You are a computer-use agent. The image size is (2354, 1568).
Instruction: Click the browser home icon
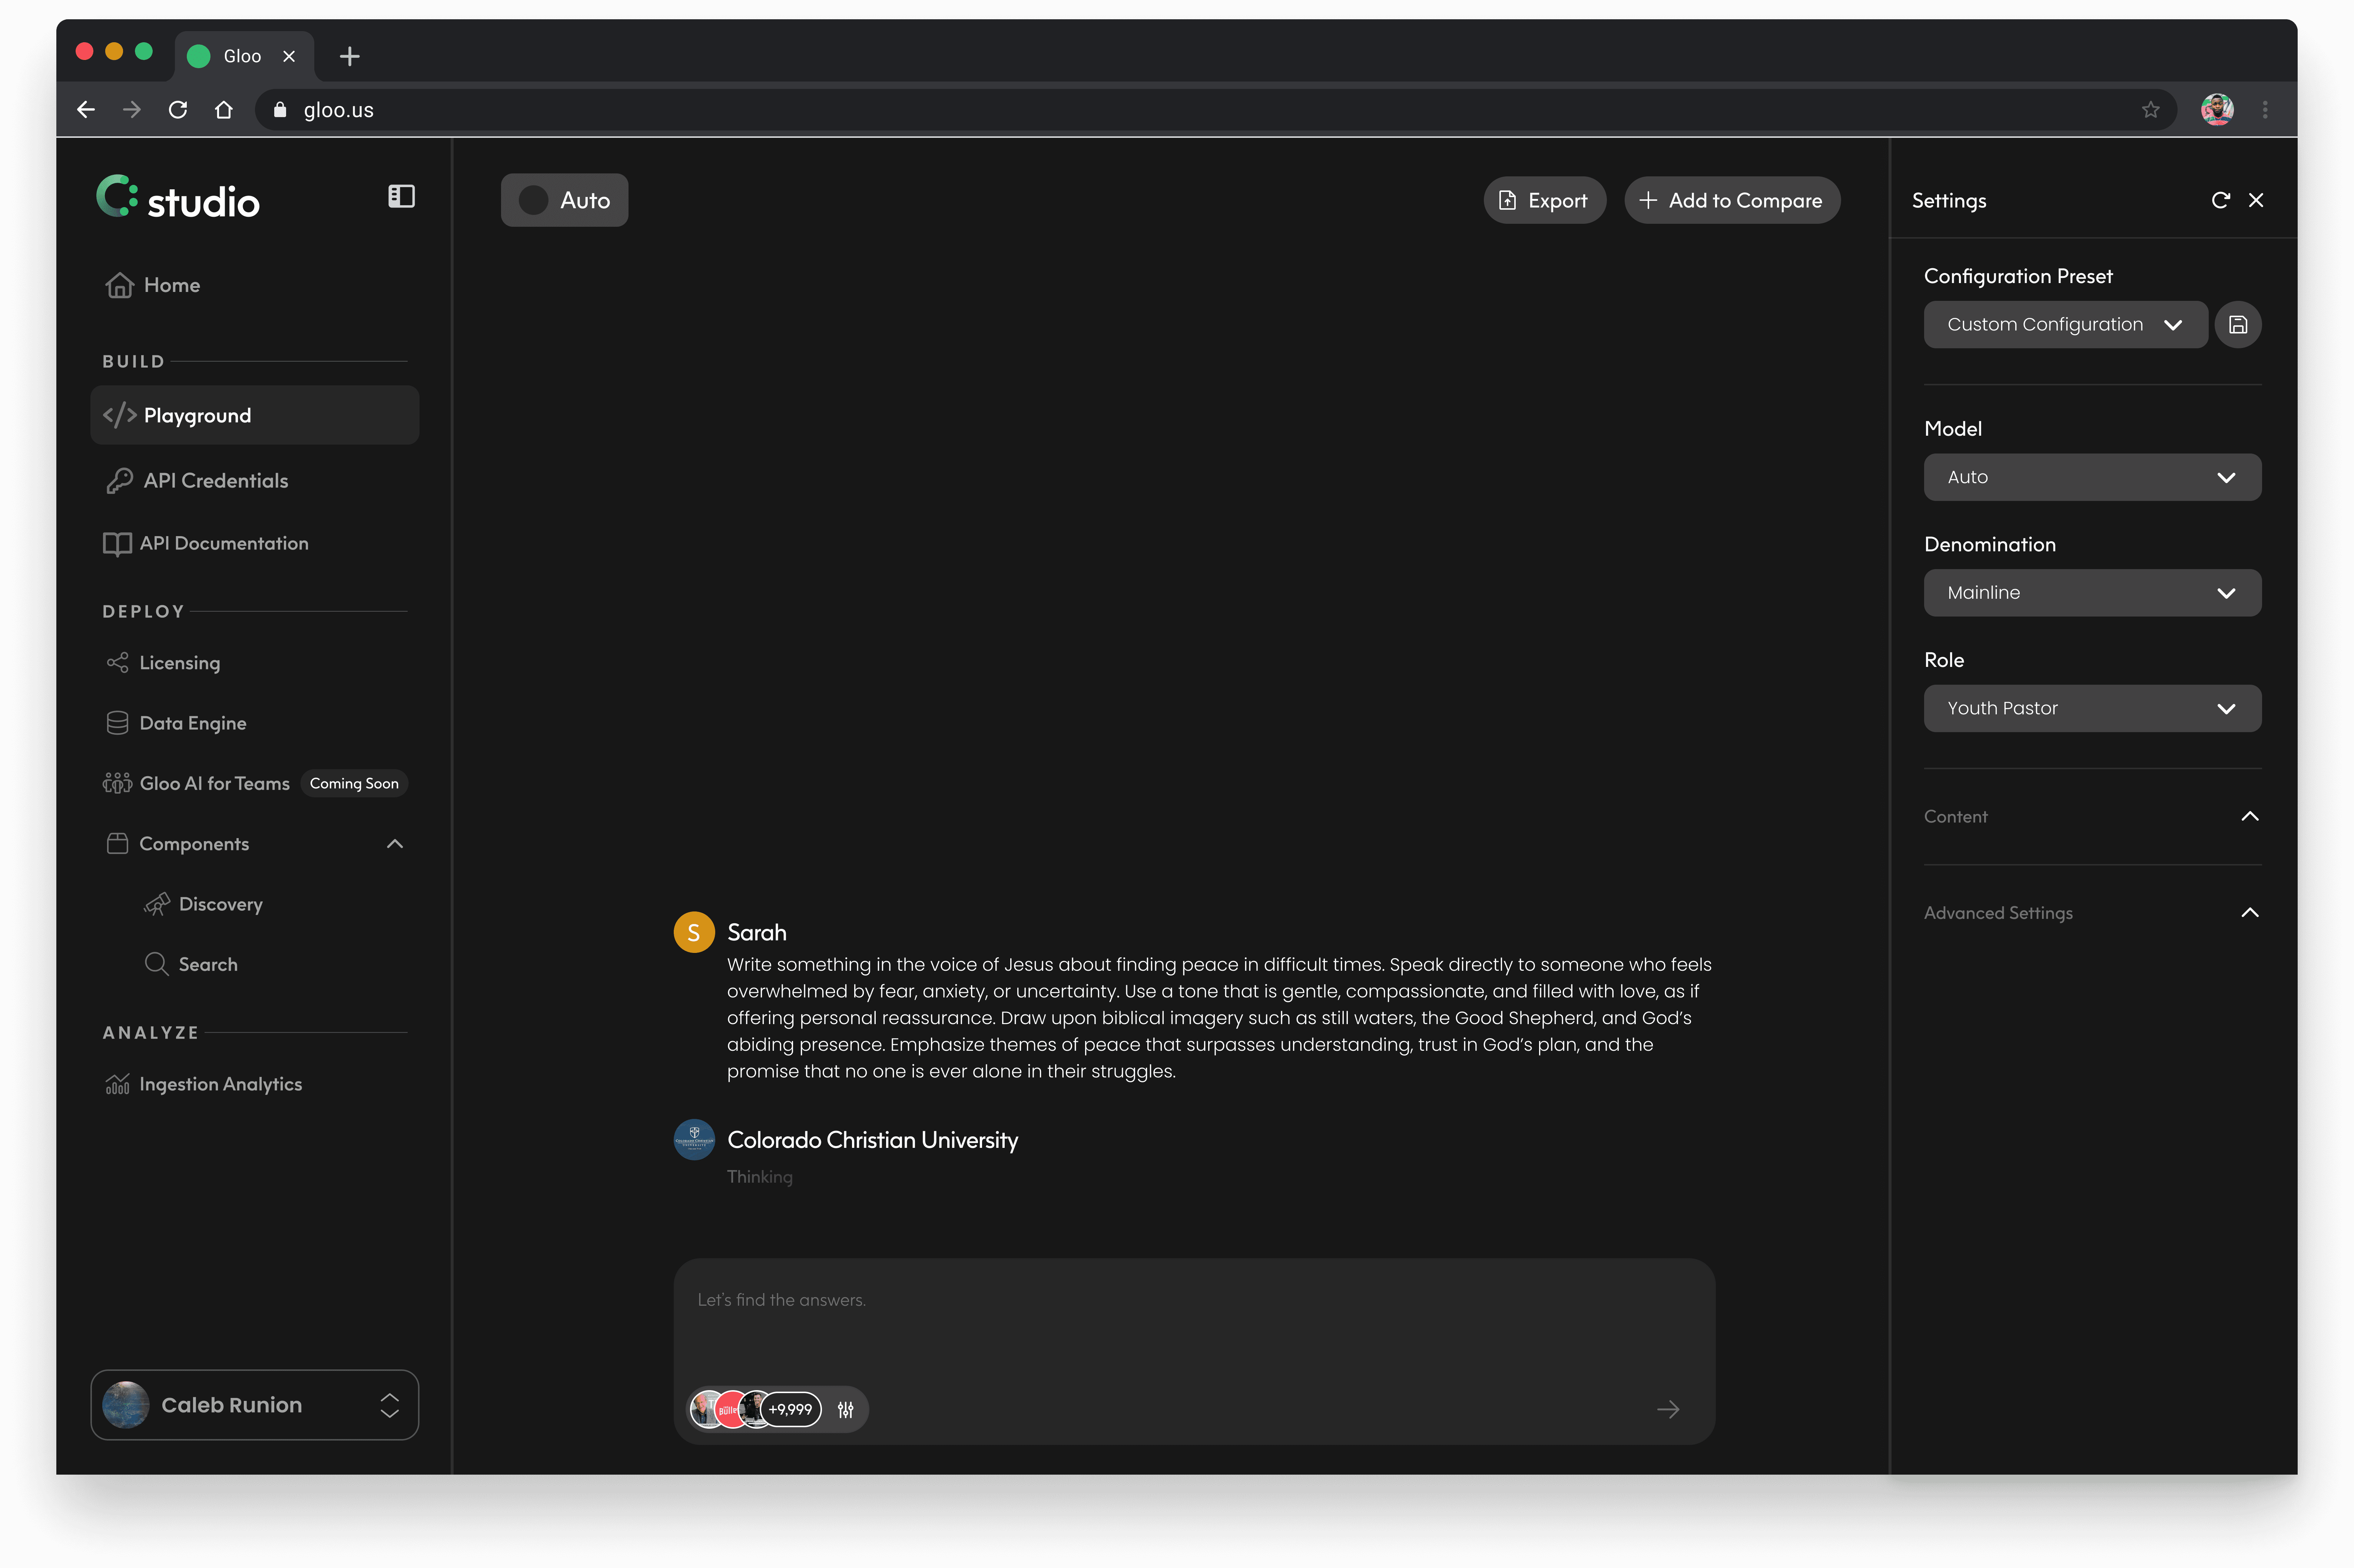click(224, 110)
